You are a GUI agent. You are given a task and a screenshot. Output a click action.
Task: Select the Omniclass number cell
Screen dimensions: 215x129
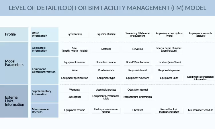coord(106,62)
